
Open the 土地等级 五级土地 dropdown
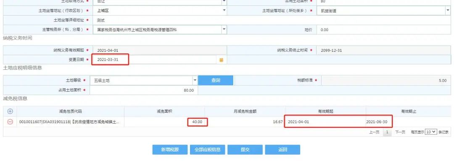tap(195, 80)
